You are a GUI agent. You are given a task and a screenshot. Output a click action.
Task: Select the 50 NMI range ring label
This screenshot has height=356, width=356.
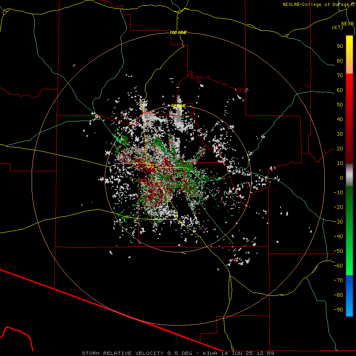[x=178, y=106]
